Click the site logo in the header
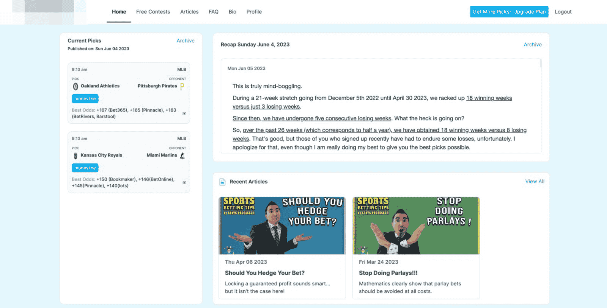The height and width of the screenshot is (308, 607). 49,12
